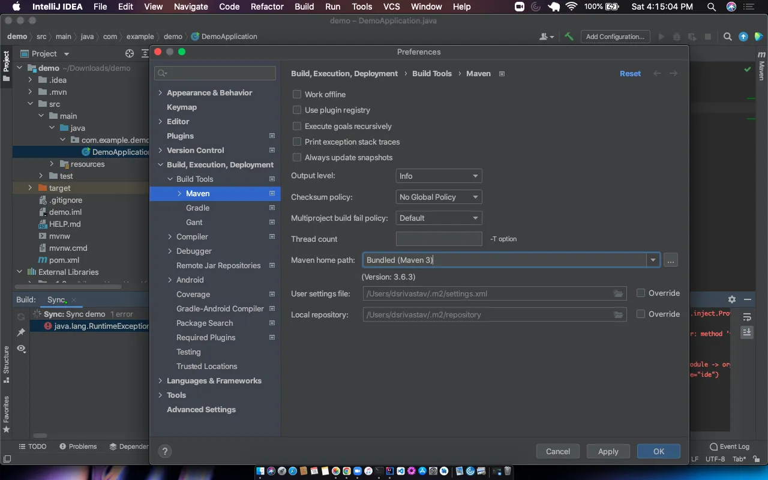Click folder icon in Local repository field
The height and width of the screenshot is (480, 768).
618,314
